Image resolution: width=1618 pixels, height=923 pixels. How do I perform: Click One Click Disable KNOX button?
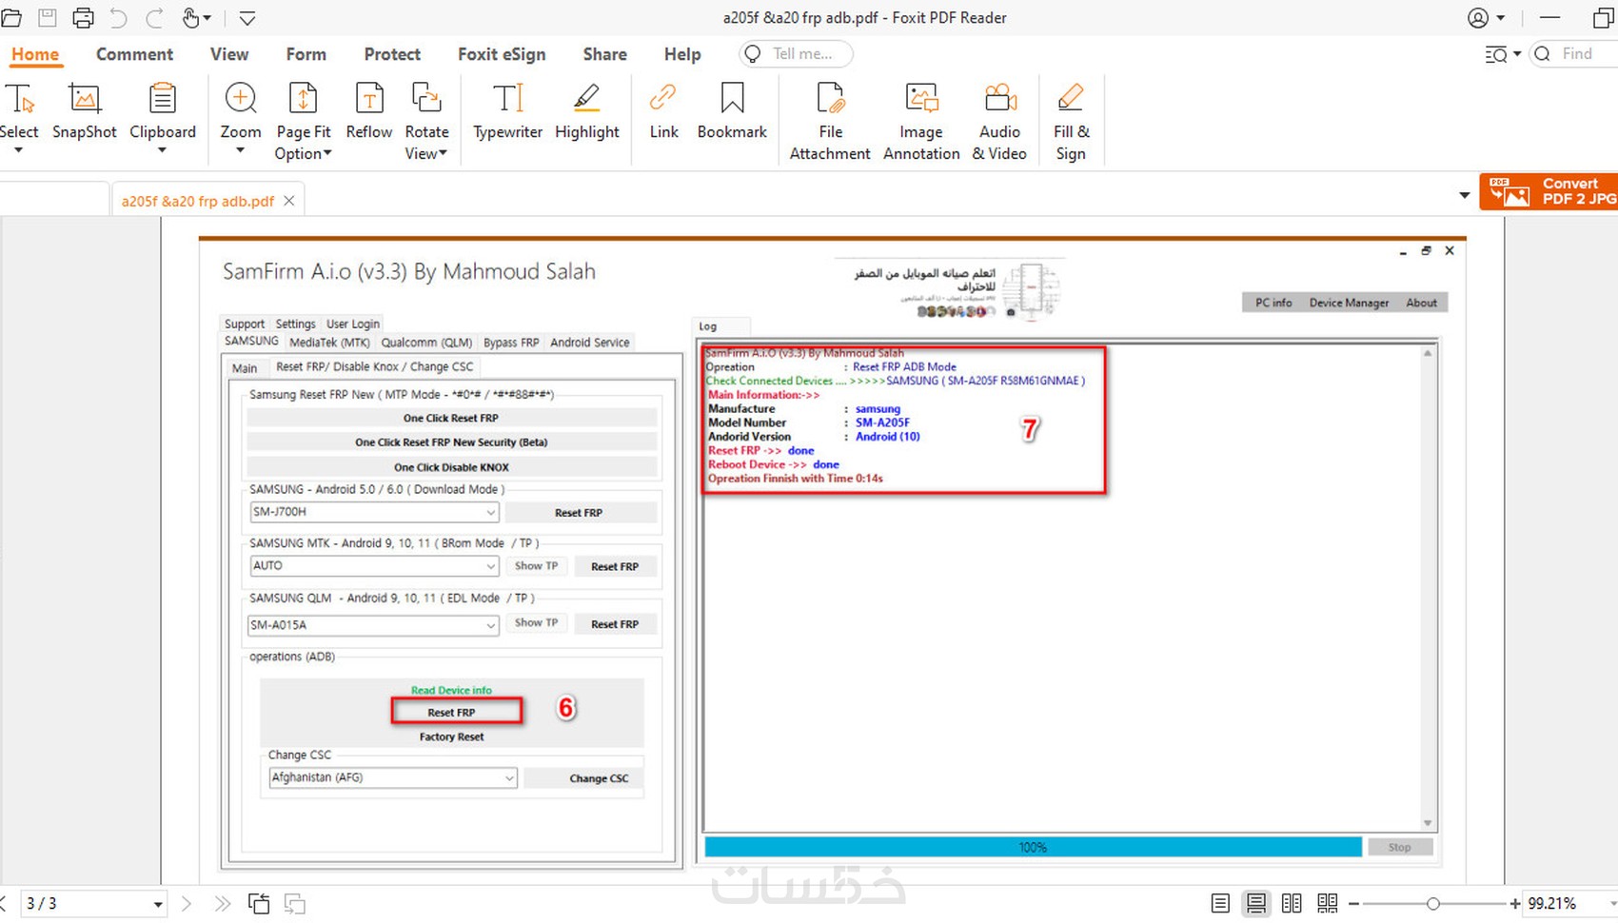(x=451, y=467)
